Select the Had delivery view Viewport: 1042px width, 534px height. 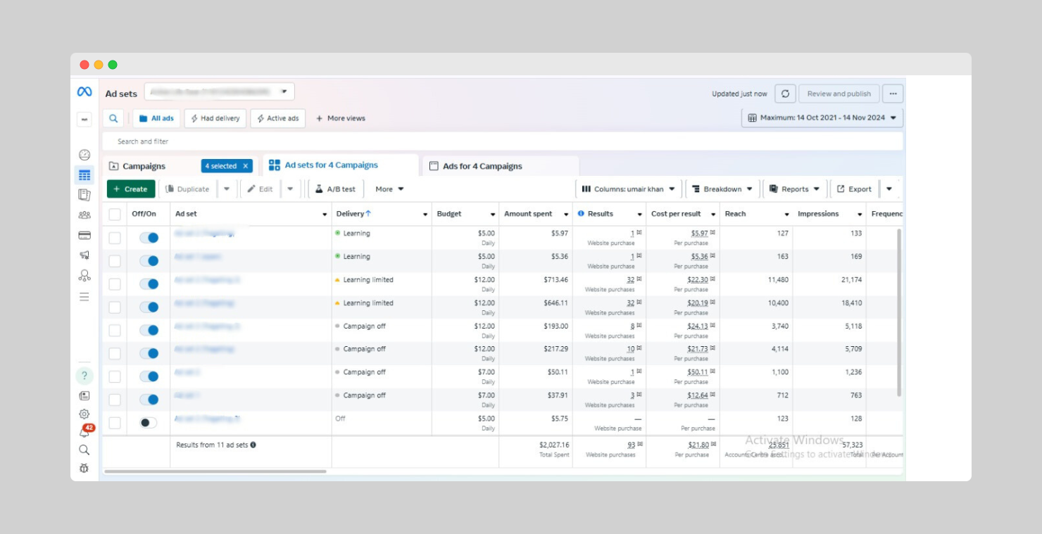pyautogui.click(x=215, y=118)
